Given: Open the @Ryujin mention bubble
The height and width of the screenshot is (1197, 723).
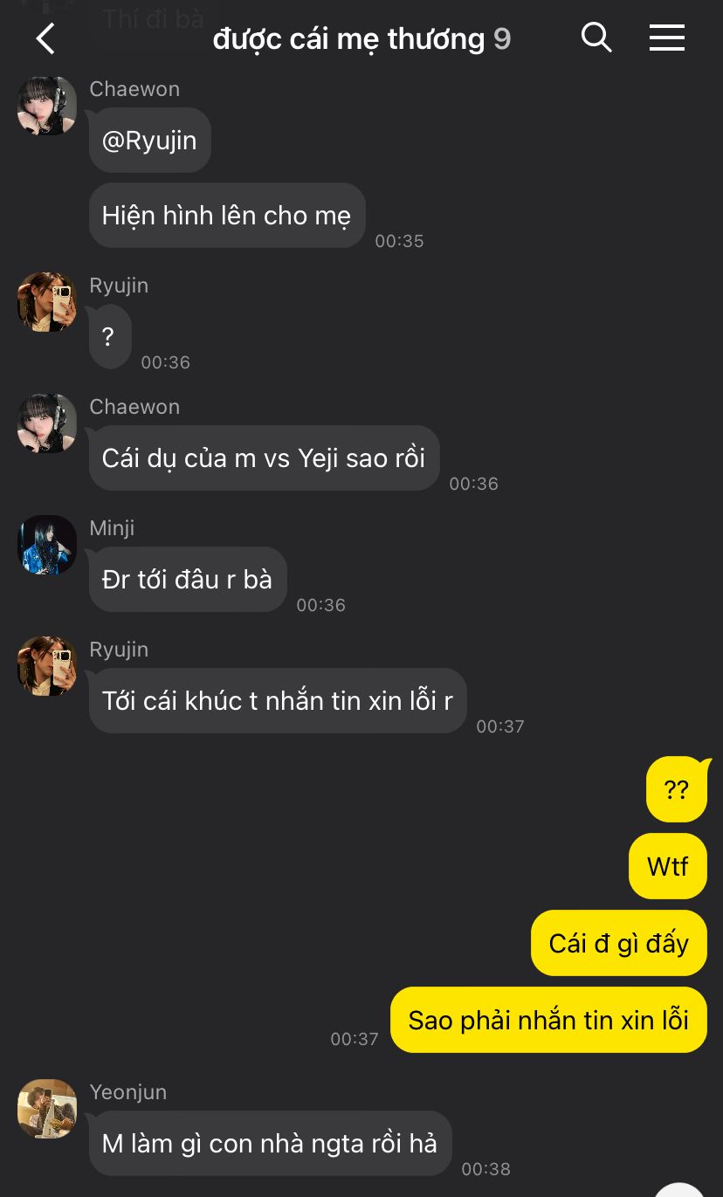Looking at the screenshot, I should (150, 141).
